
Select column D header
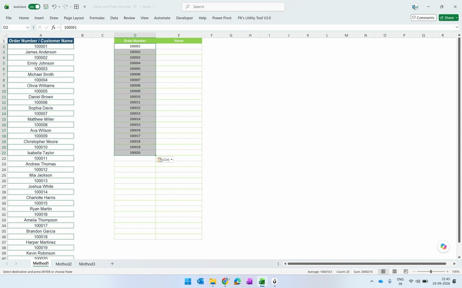tap(135, 35)
